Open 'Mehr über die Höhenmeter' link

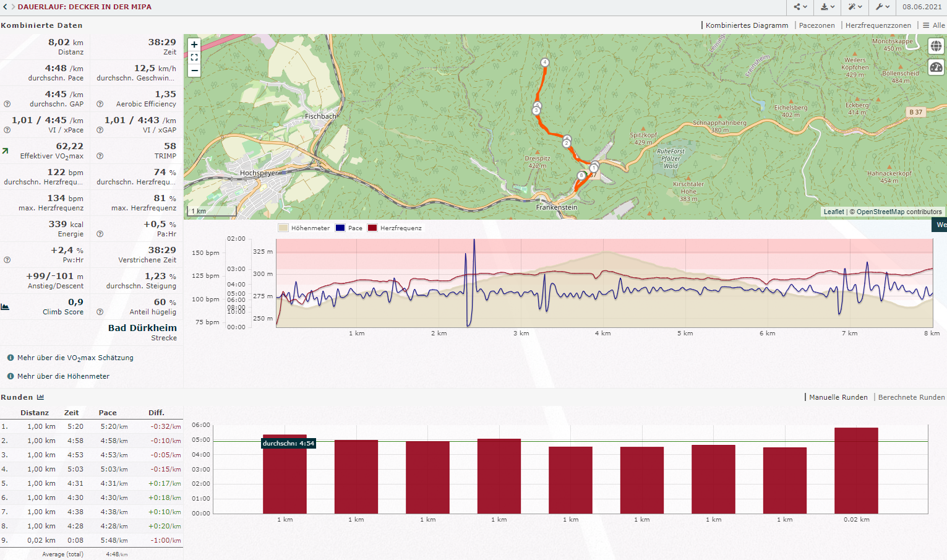coord(63,376)
